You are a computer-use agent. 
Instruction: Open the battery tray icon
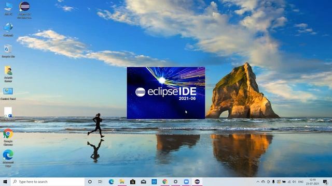[284, 181]
